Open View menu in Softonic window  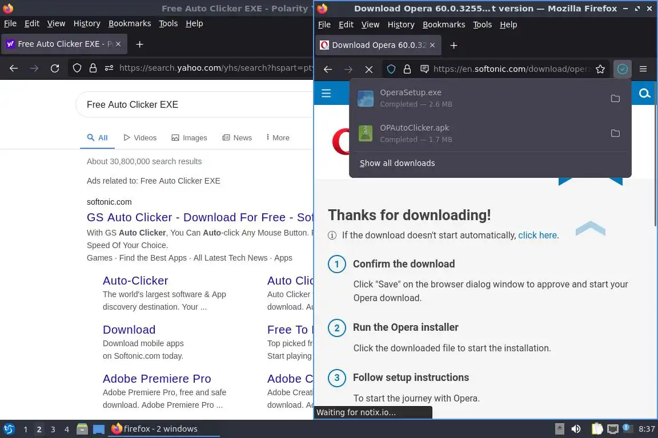pos(370,25)
